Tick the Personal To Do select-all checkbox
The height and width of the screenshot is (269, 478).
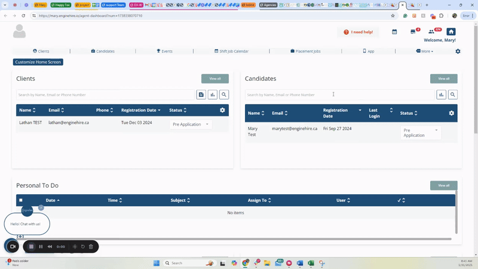(x=21, y=200)
